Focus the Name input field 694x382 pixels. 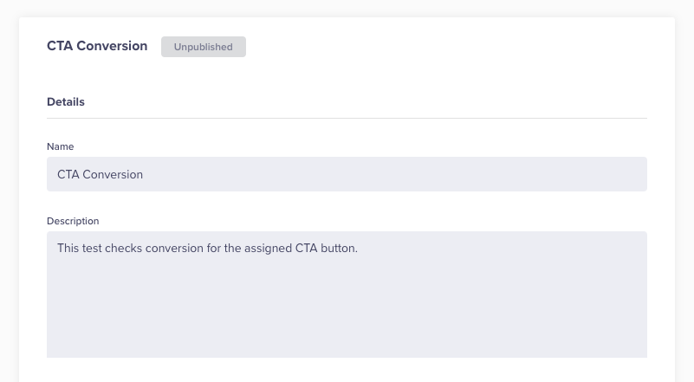coord(347,174)
